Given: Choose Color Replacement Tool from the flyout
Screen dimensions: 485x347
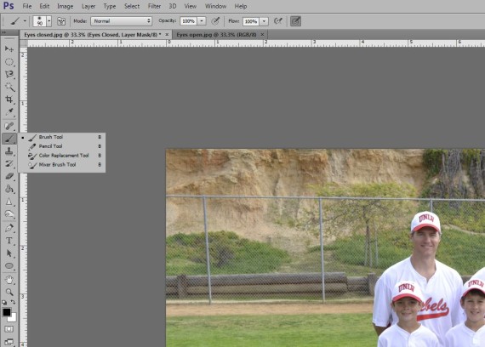Looking at the screenshot, I should click(62, 156).
